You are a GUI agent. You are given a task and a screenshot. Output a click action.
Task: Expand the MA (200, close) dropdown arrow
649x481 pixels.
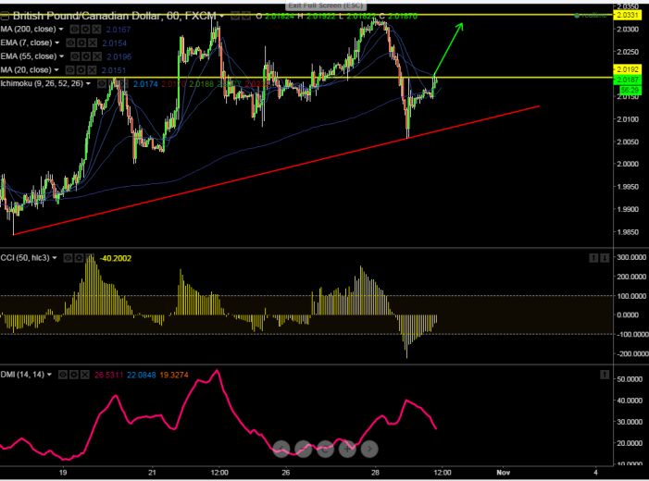(61, 29)
